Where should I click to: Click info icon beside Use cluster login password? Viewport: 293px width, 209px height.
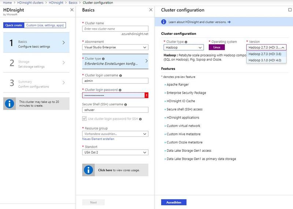140,119
